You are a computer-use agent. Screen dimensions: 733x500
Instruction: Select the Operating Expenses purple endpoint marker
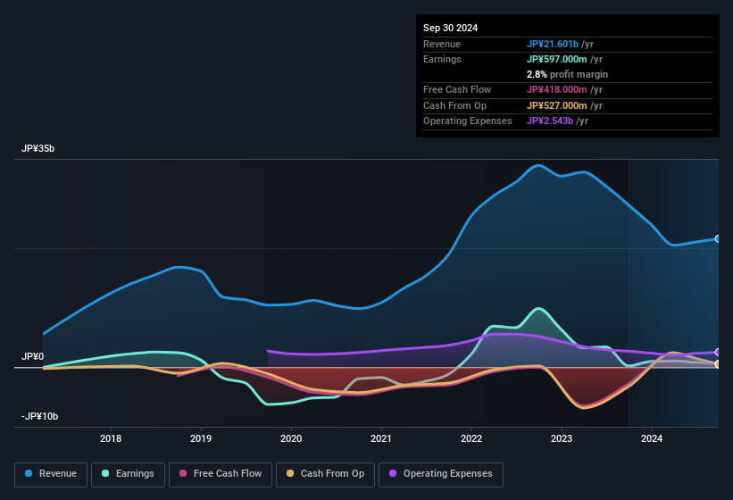click(718, 352)
